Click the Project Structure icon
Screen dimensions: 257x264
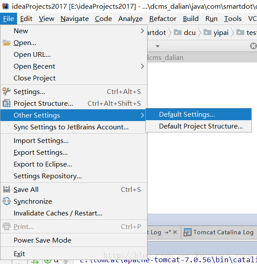[7, 104]
